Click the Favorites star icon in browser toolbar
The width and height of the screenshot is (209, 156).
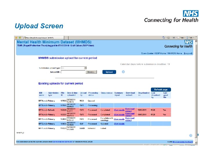coord(16,38)
